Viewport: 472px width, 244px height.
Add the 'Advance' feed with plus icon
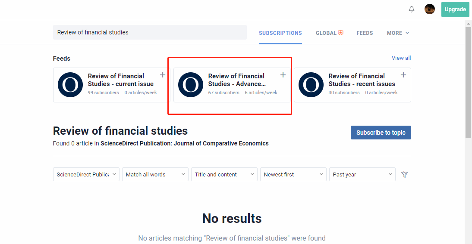point(283,75)
